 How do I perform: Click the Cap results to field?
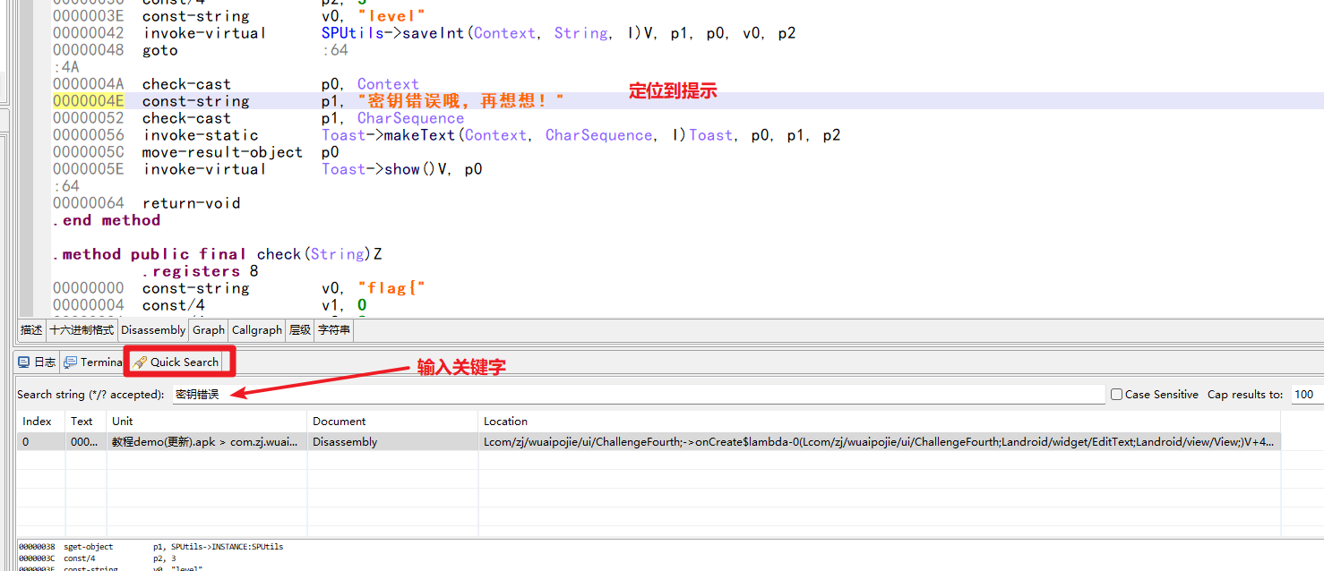pyautogui.click(x=1306, y=395)
